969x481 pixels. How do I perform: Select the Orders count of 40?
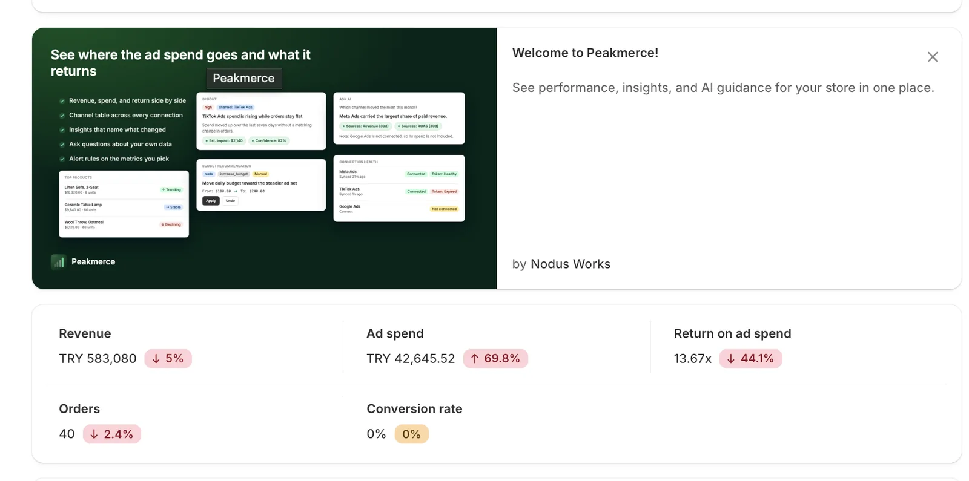click(67, 434)
